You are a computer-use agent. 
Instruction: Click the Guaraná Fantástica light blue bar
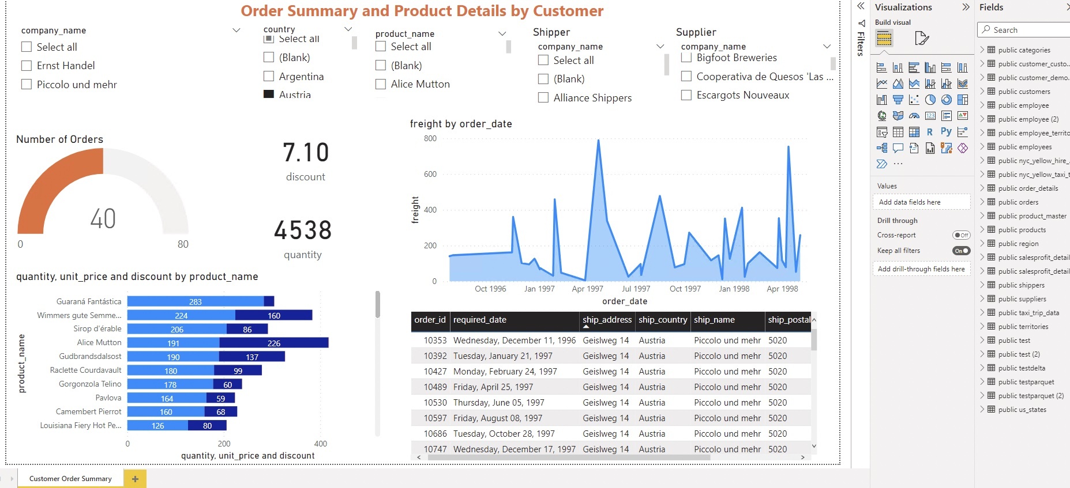pos(196,301)
